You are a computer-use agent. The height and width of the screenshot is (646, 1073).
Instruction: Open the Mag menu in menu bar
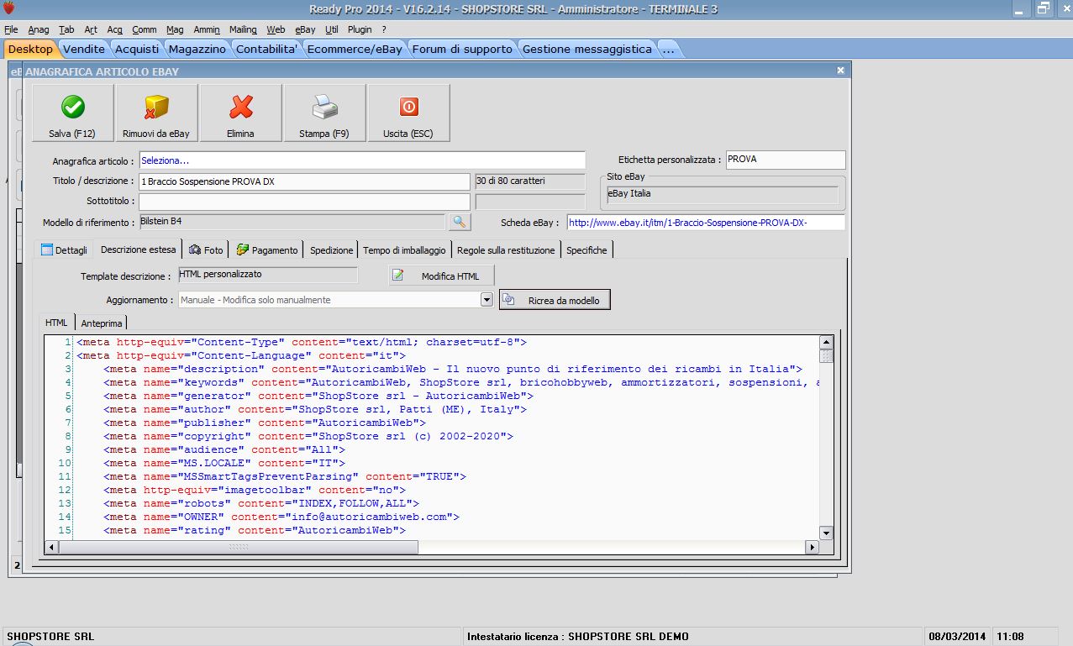(175, 29)
